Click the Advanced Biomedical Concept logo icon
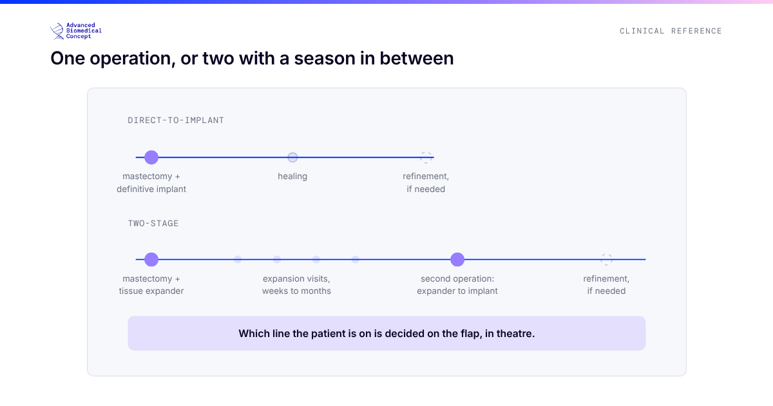The image size is (773, 406). click(x=57, y=31)
